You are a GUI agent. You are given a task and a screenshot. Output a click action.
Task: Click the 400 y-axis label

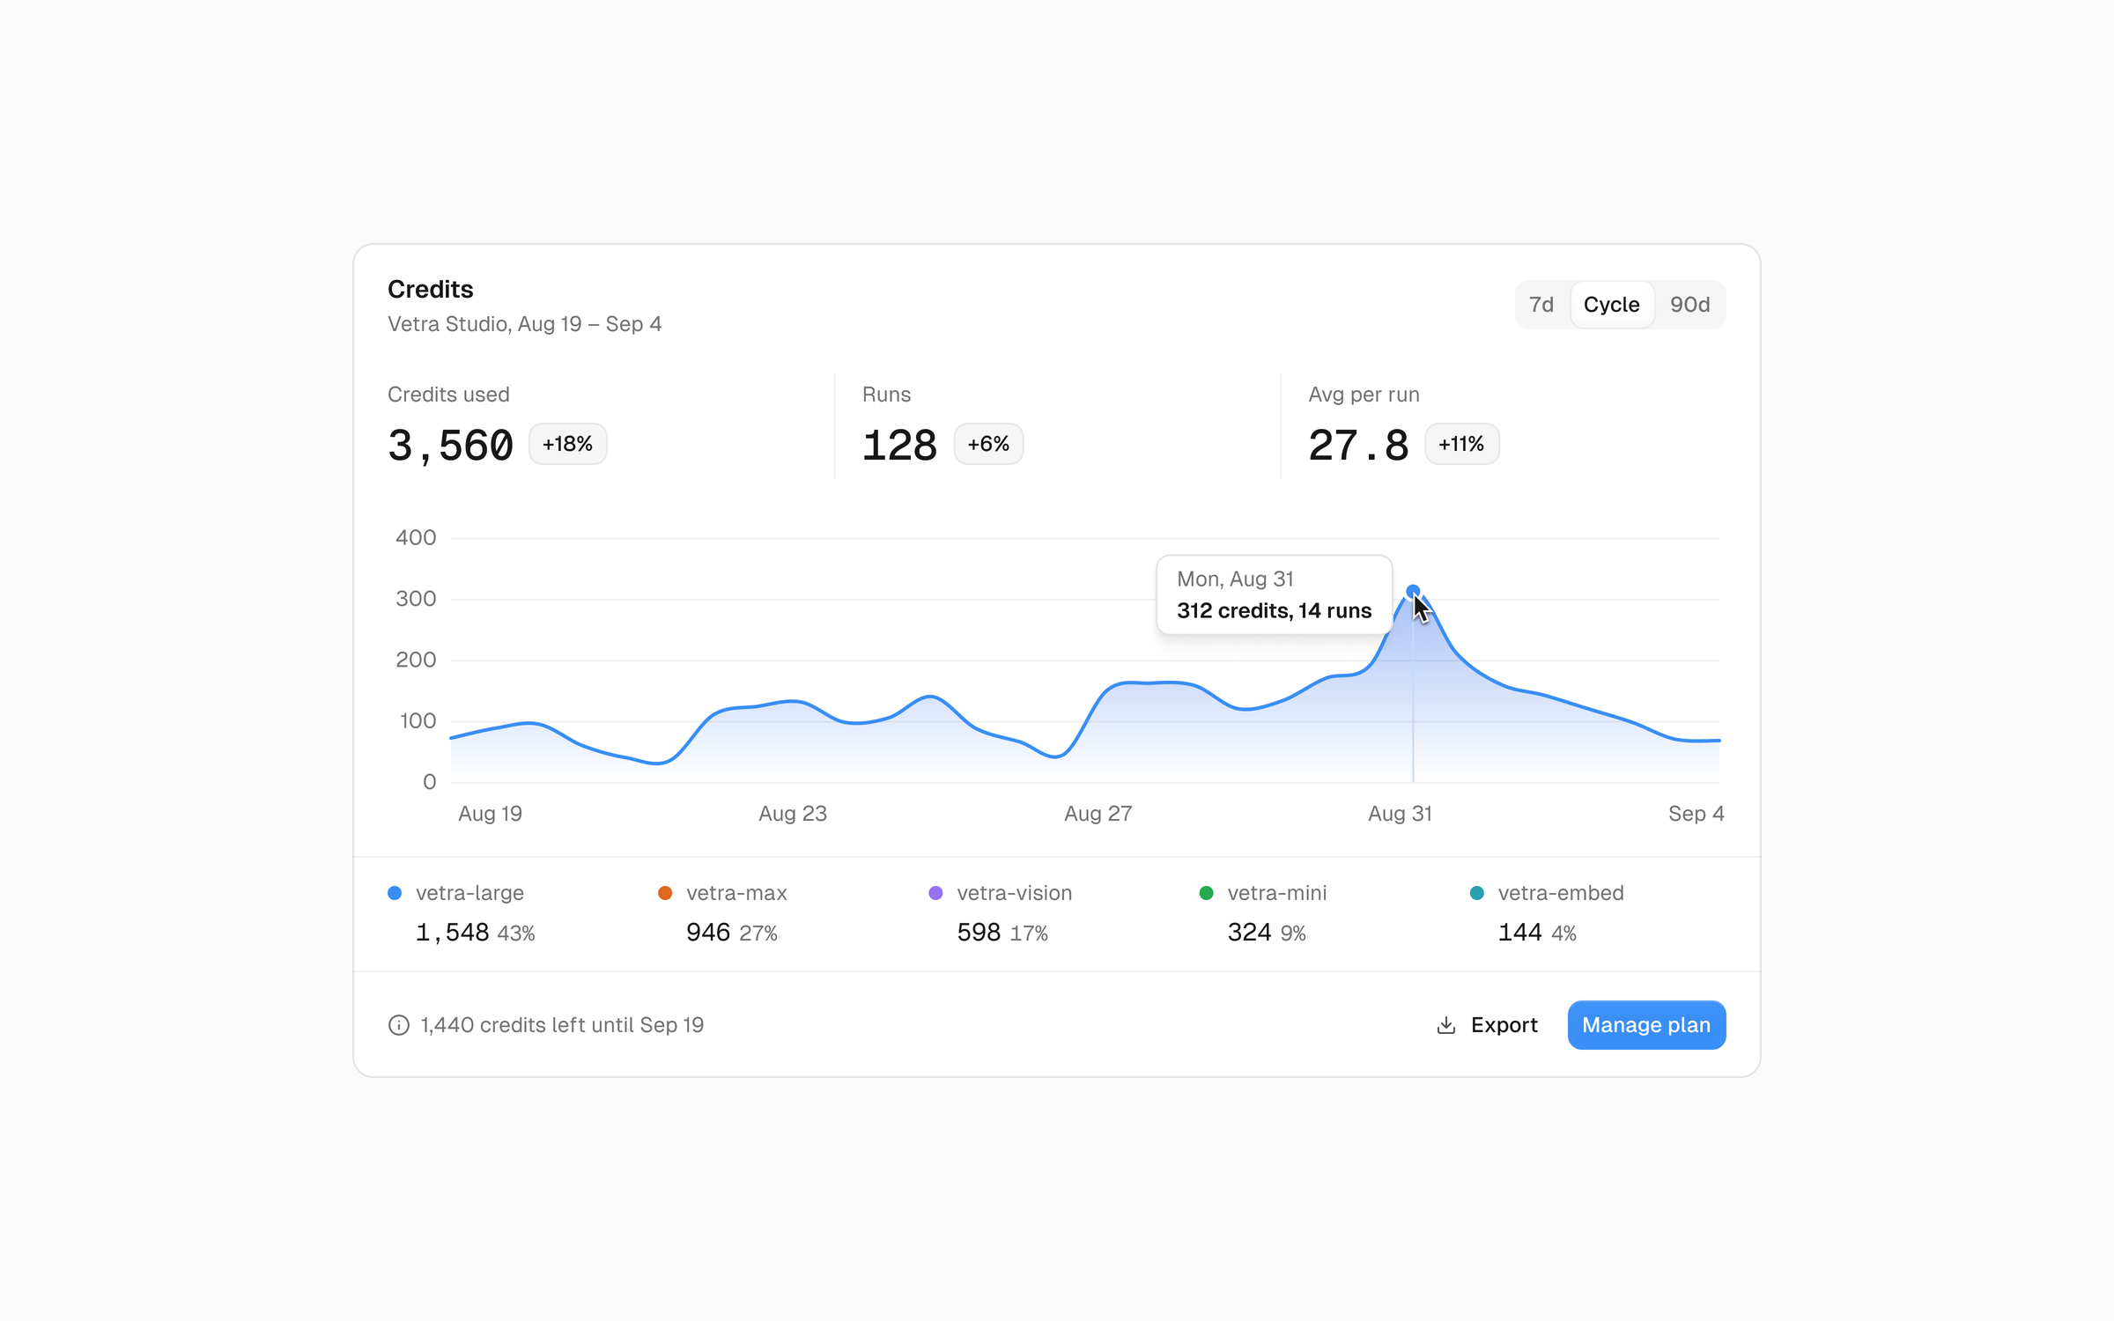(416, 538)
